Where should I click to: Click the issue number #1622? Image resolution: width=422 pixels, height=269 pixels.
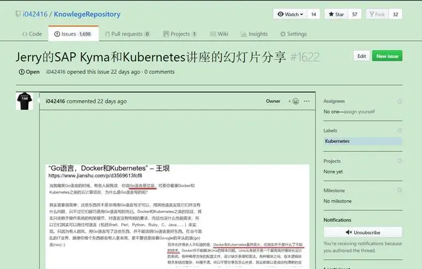[305, 57]
